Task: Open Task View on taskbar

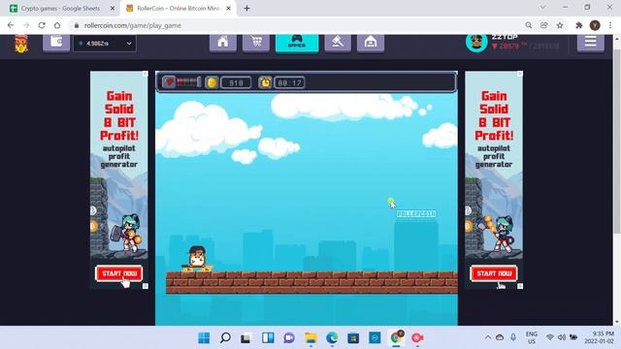Action: pos(245,338)
